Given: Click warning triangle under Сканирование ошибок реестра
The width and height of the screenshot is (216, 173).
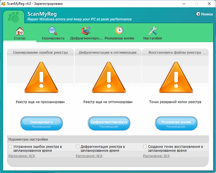Looking at the screenshot, I should 41,77.
